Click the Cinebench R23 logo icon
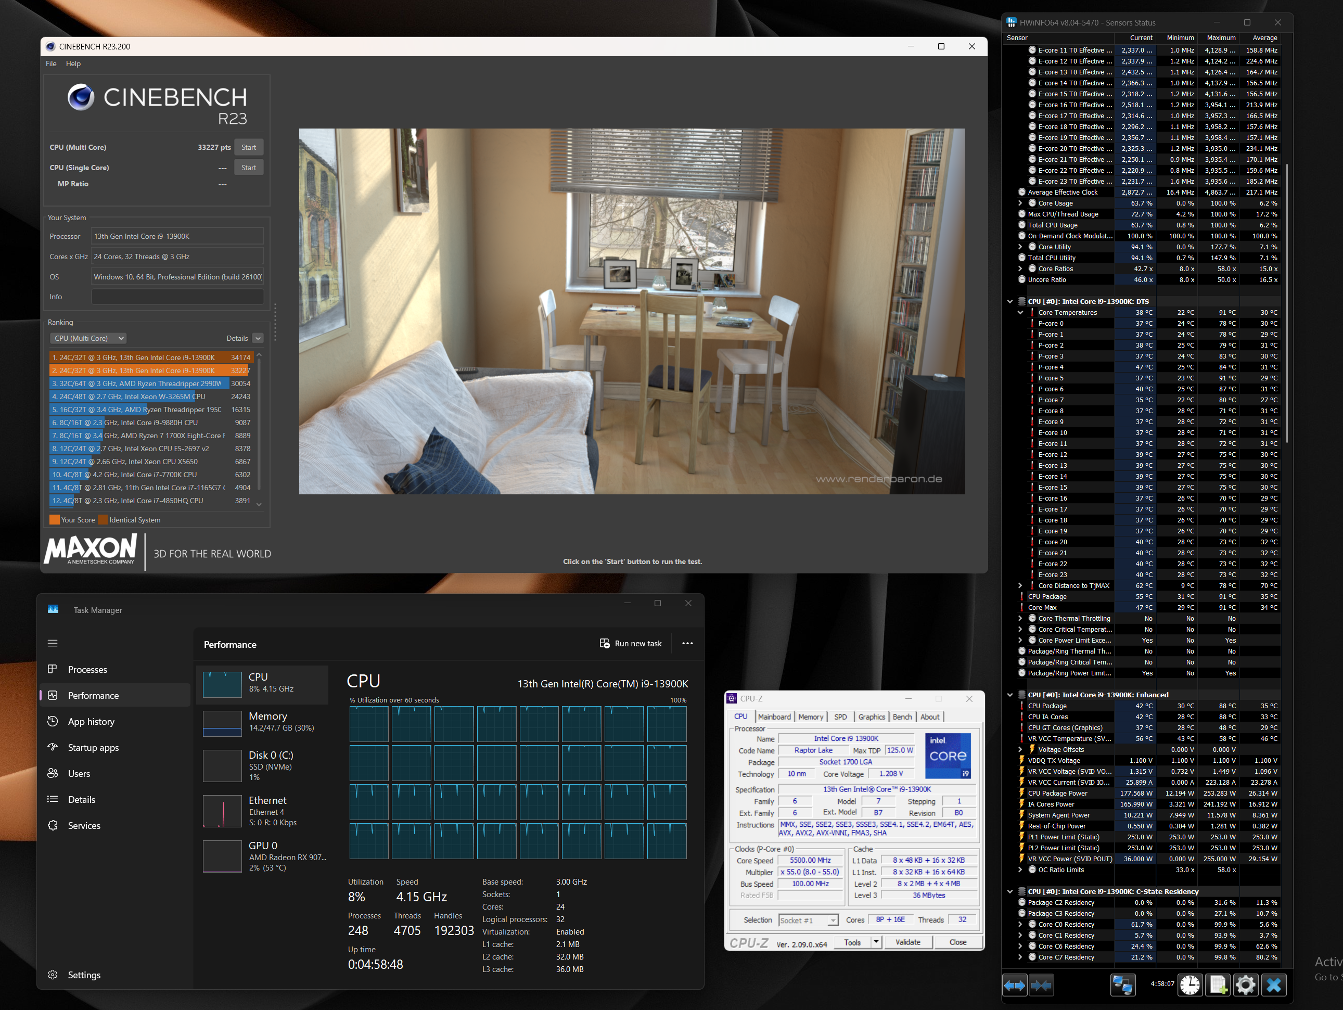The height and width of the screenshot is (1010, 1343). (x=81, y=97)
